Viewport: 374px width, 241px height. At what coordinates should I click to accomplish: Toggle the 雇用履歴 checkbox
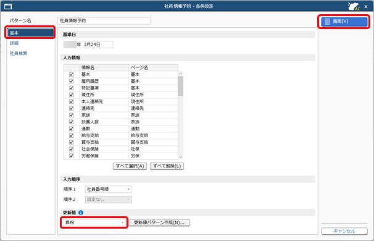pos(71,81)
